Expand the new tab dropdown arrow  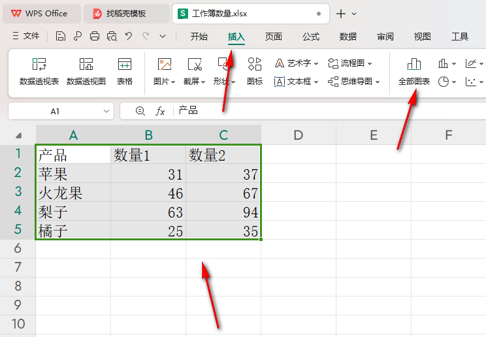click(354, 14)
